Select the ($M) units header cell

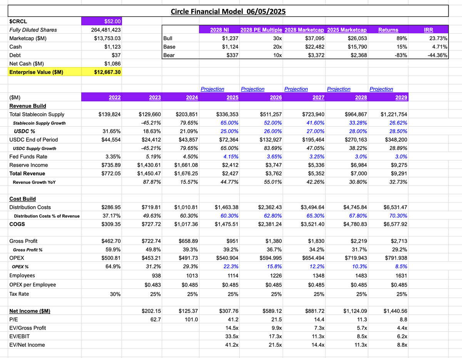[x=15, y=98]
